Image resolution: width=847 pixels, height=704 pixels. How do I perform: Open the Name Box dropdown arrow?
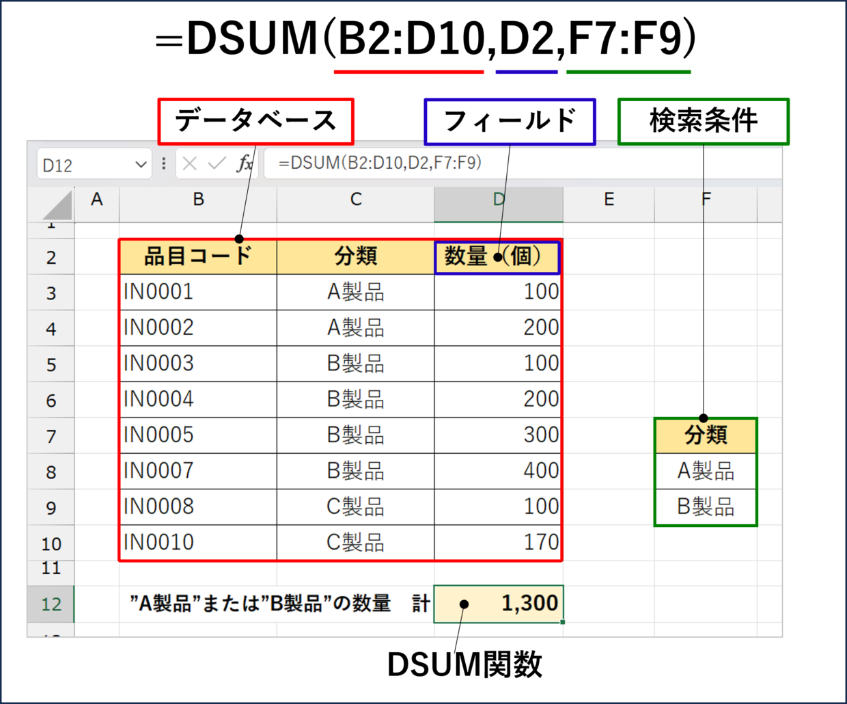(x=141, y=165)
